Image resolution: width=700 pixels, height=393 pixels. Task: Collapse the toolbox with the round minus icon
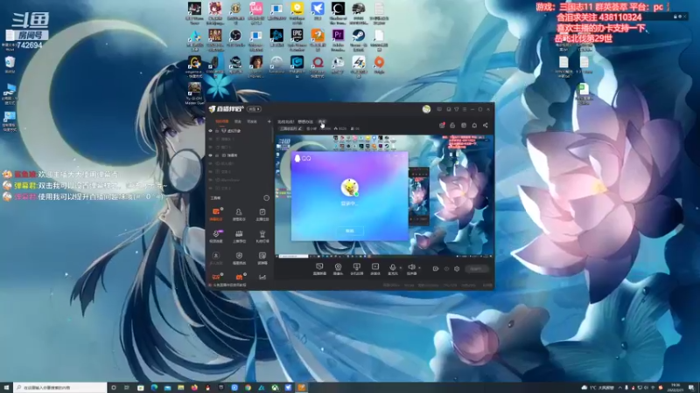click(267, 198)
